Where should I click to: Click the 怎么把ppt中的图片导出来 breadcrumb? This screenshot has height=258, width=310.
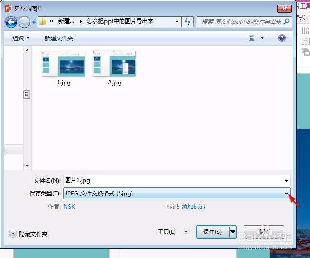coord(120,21)
